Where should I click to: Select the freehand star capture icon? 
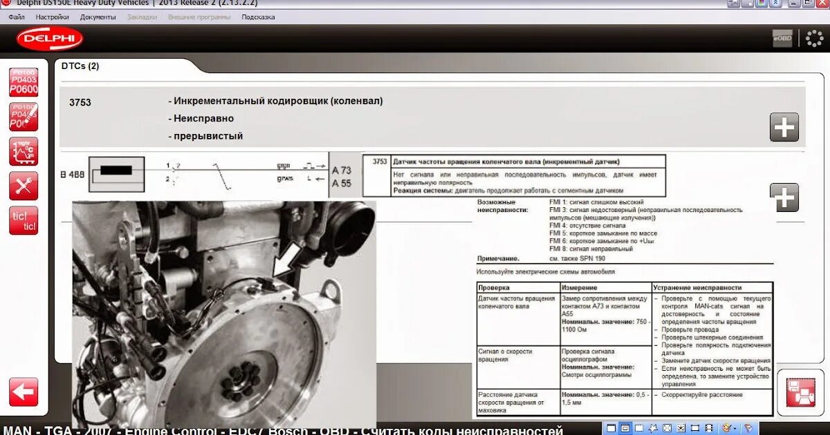[x=653, y=428]
